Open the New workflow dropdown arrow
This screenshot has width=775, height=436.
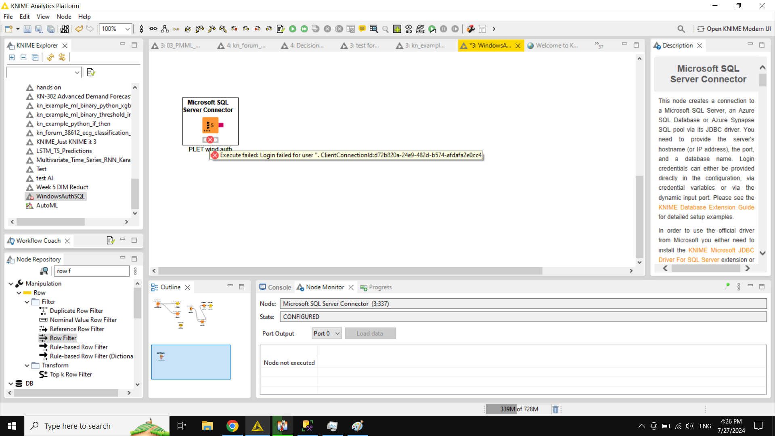tap(18, 29)
